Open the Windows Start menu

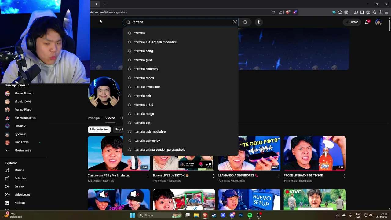[132, 215]
